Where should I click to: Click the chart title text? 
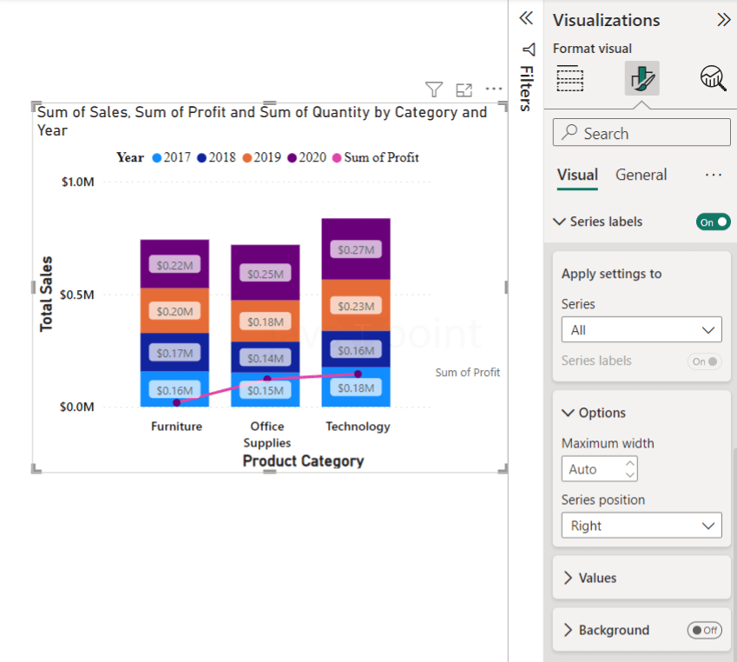(x=262, y=121)
